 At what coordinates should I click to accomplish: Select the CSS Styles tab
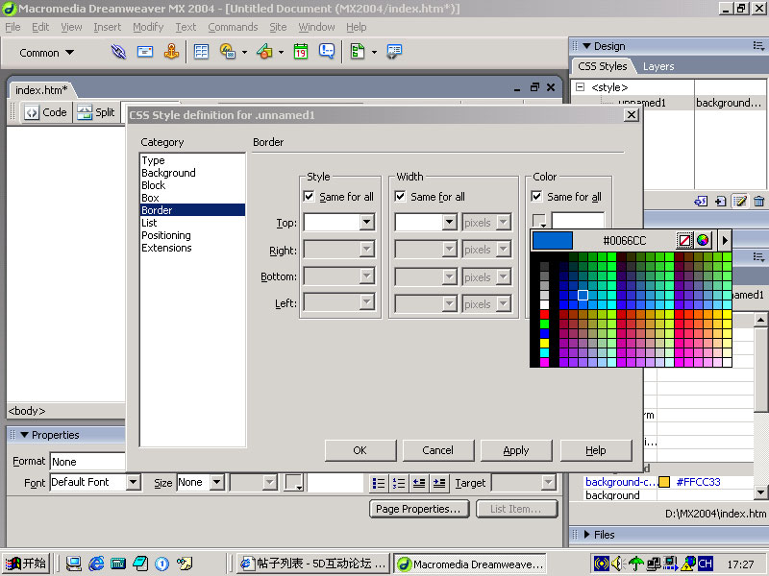click(x=603, y=66)
